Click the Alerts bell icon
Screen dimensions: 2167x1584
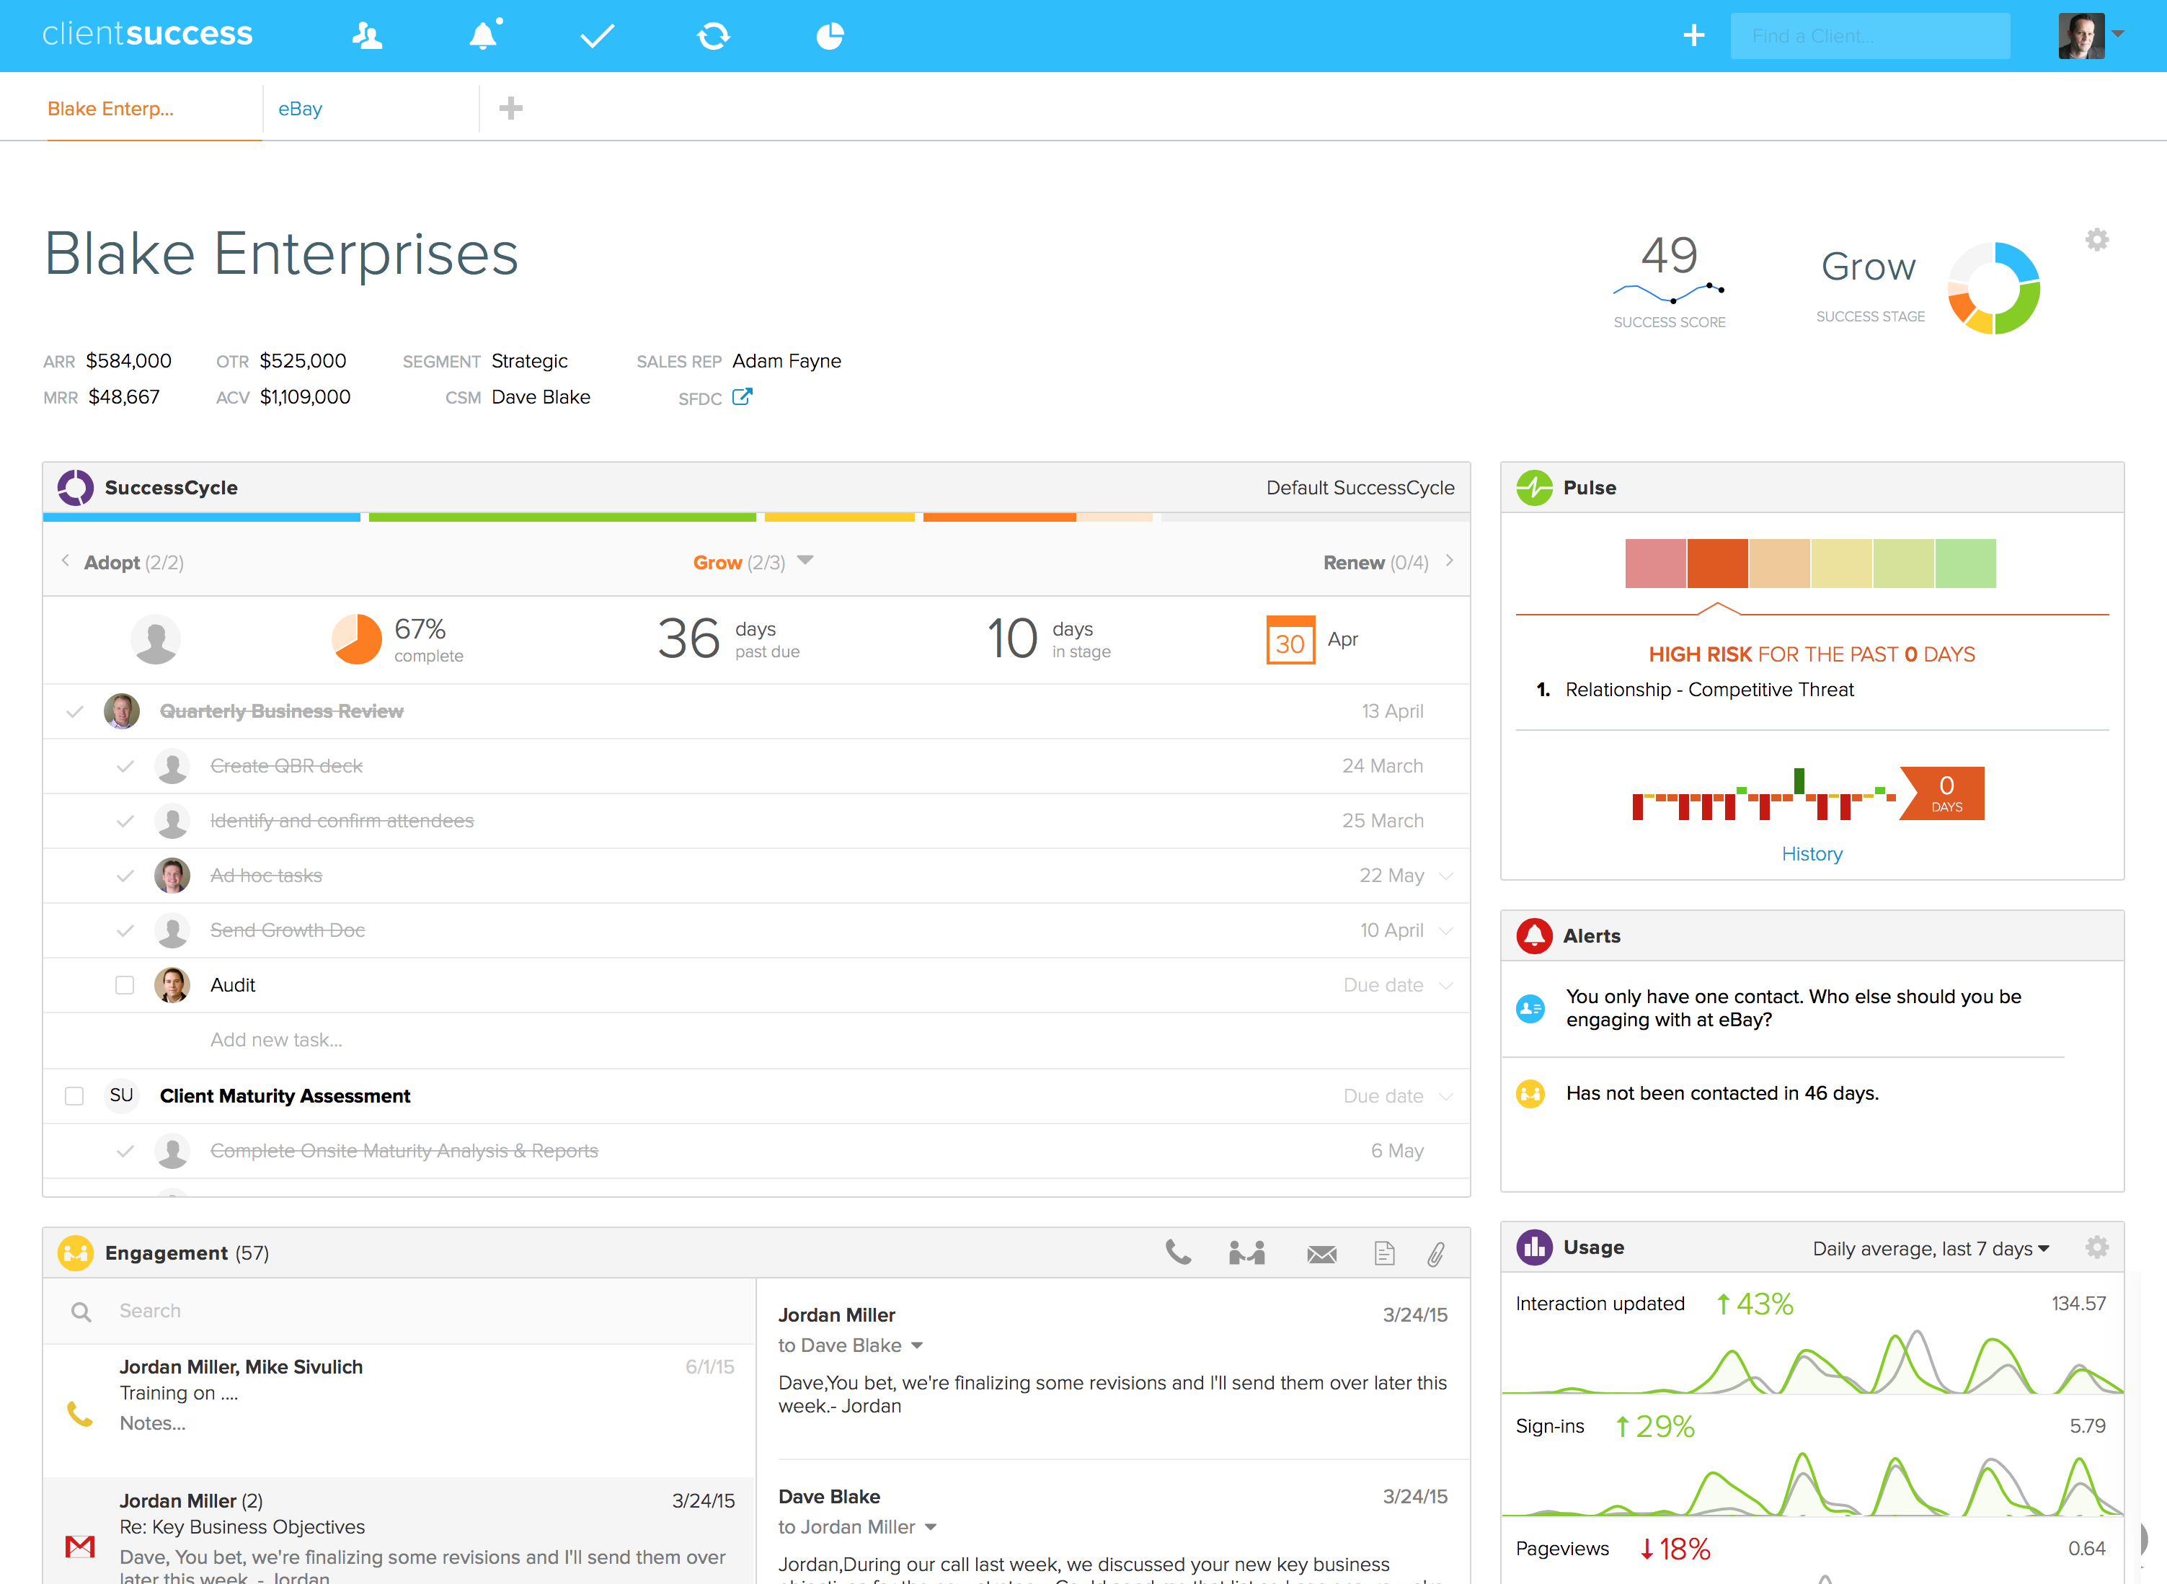click(1535, 936)
